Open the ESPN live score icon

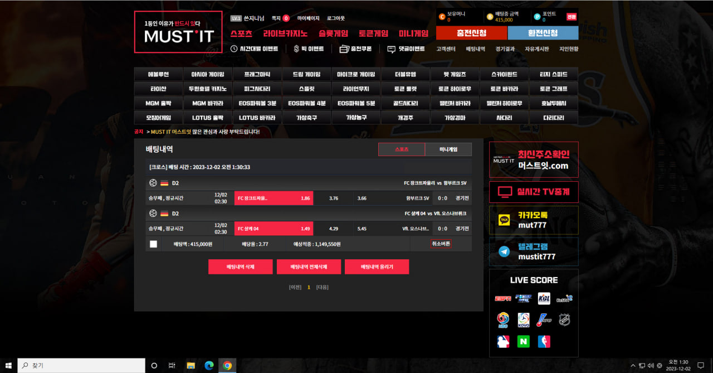point(502,298)
